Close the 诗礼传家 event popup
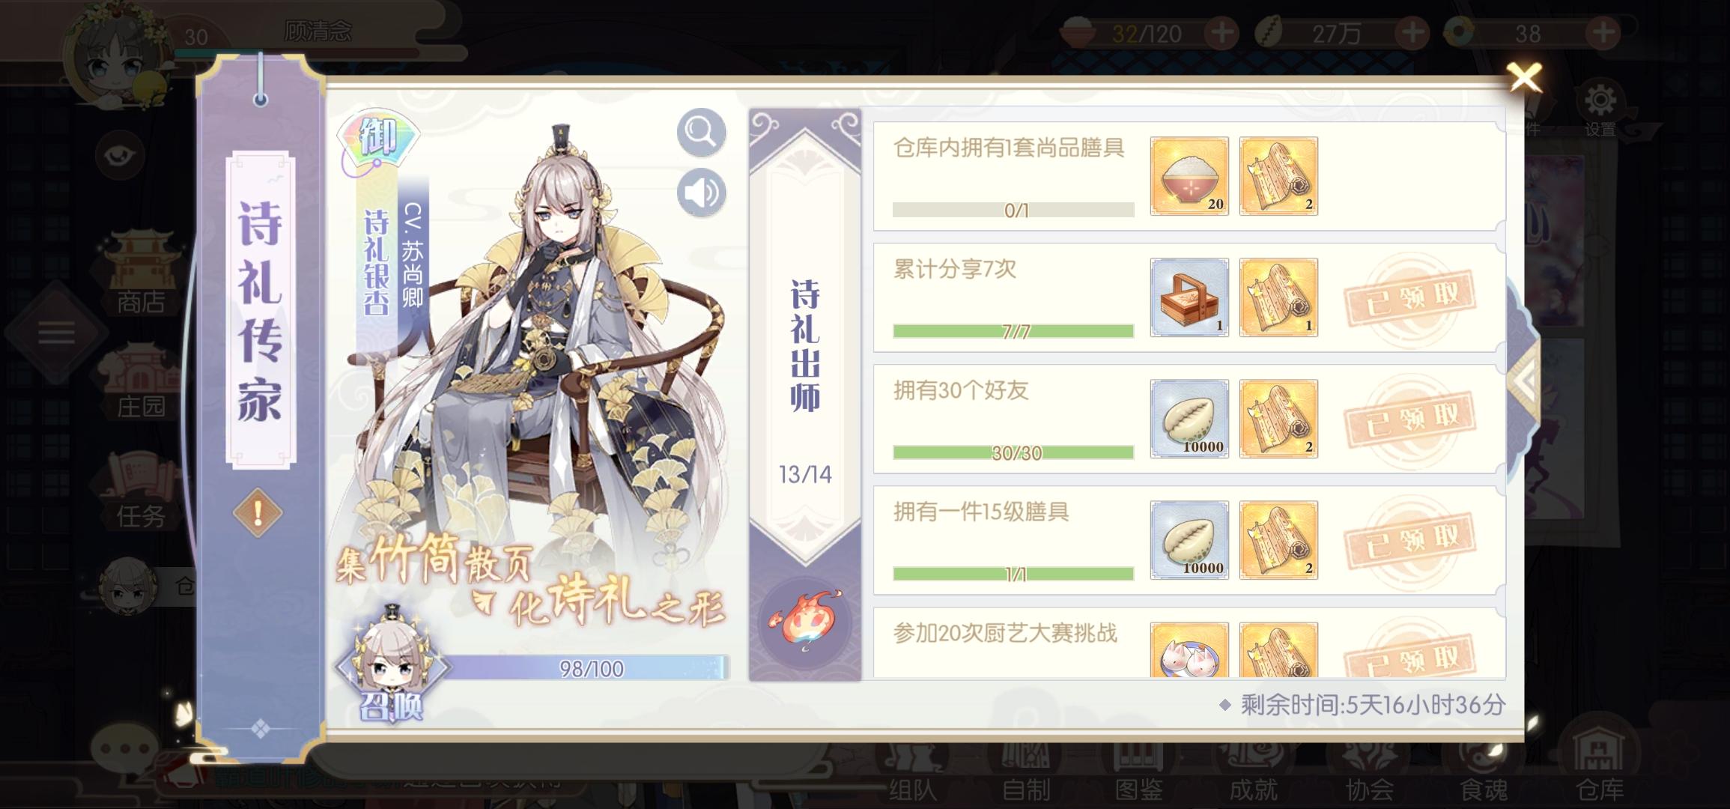 tap(1524, 77)
